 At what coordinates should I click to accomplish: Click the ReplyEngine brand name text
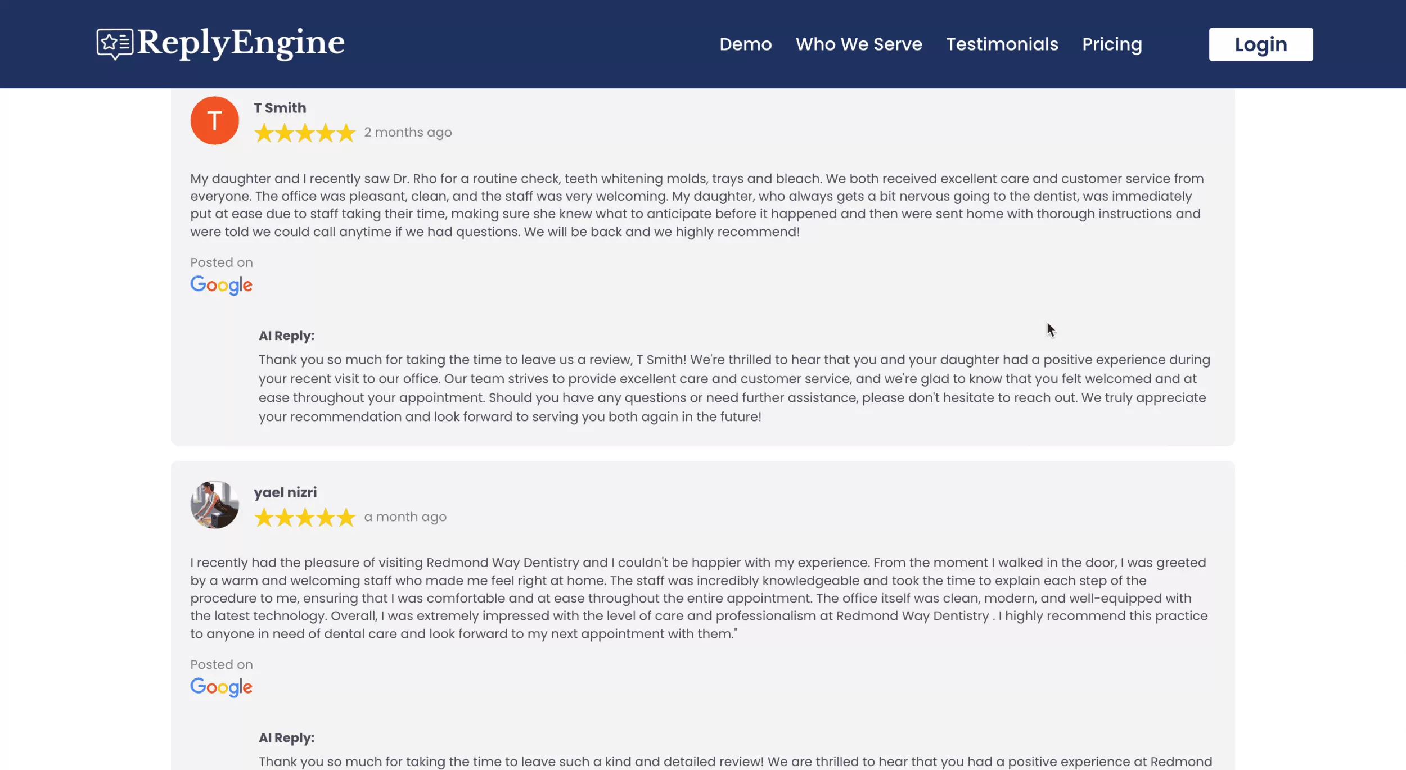pos(241,43)
